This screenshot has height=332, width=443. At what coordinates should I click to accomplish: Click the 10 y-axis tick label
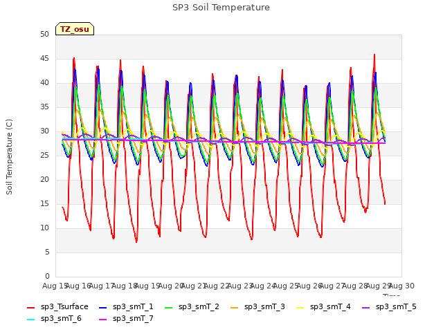tap(44, 228)
